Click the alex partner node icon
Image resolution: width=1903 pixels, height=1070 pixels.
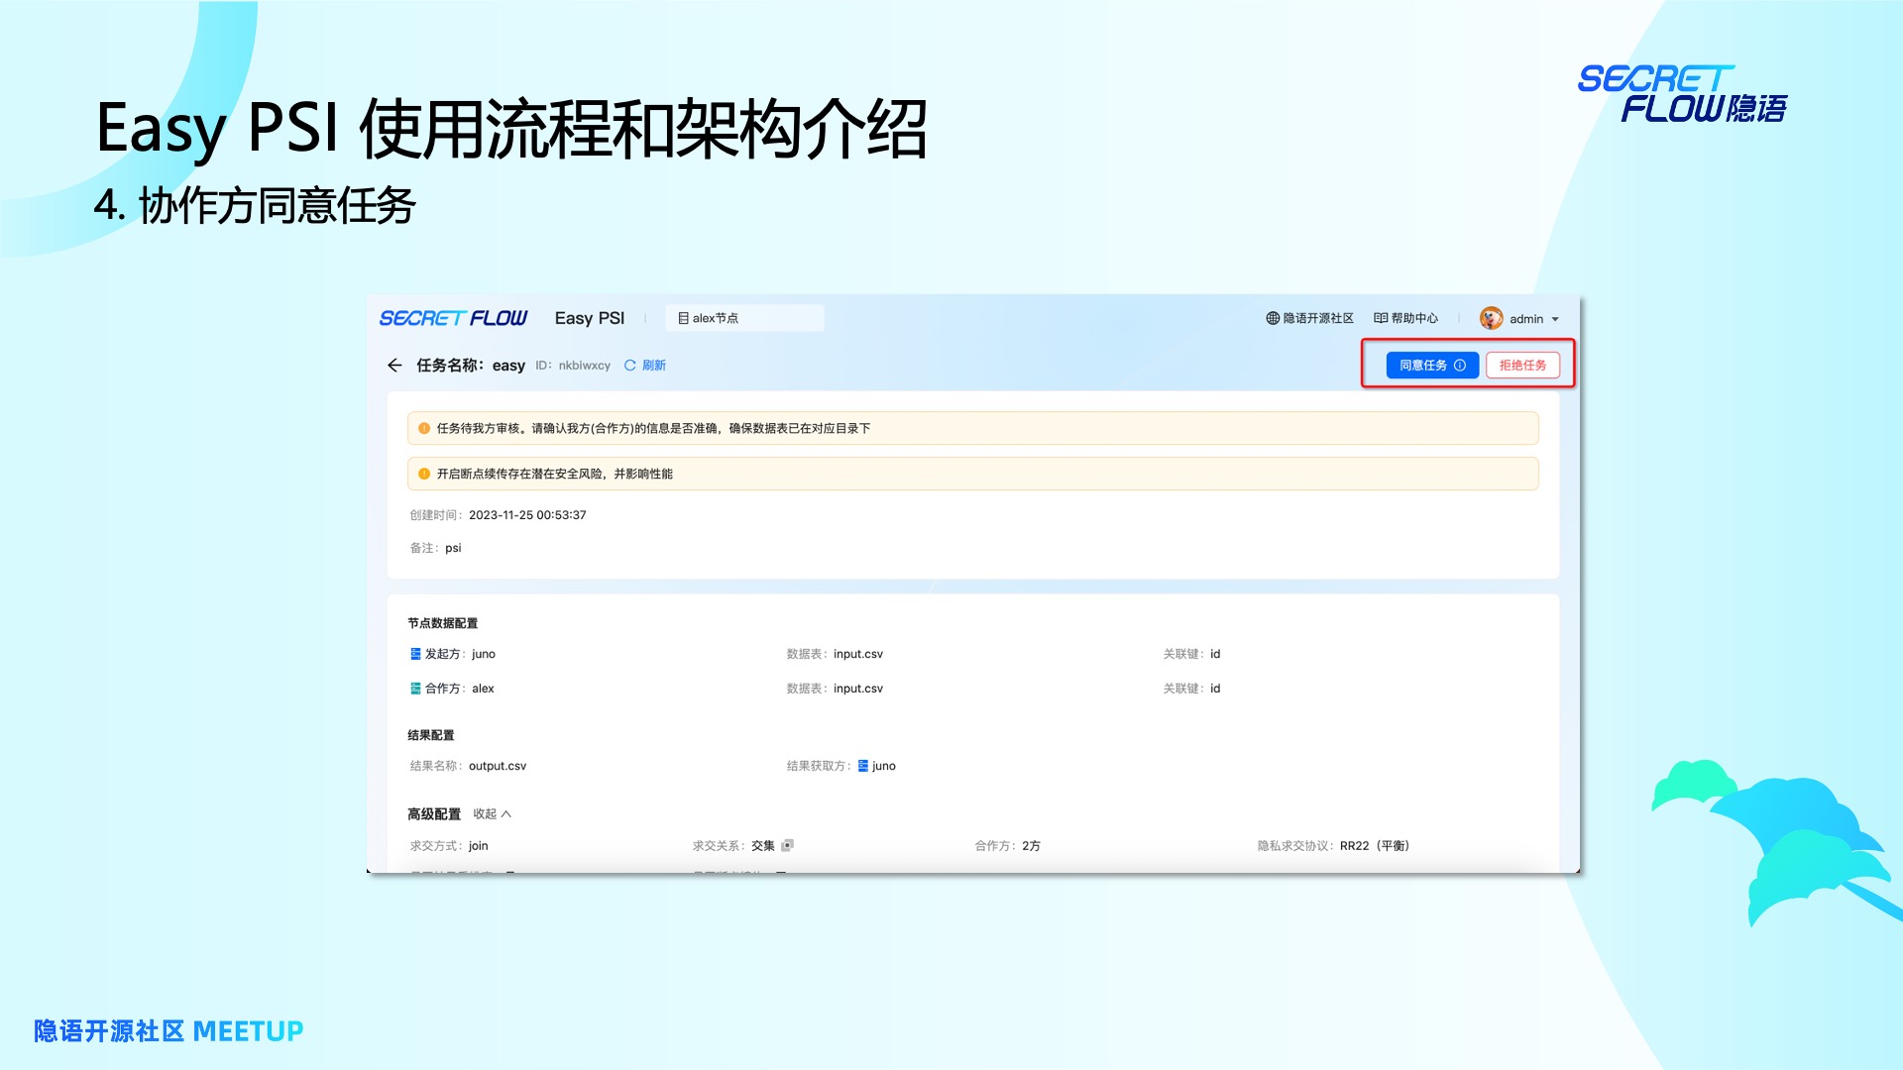415,689
